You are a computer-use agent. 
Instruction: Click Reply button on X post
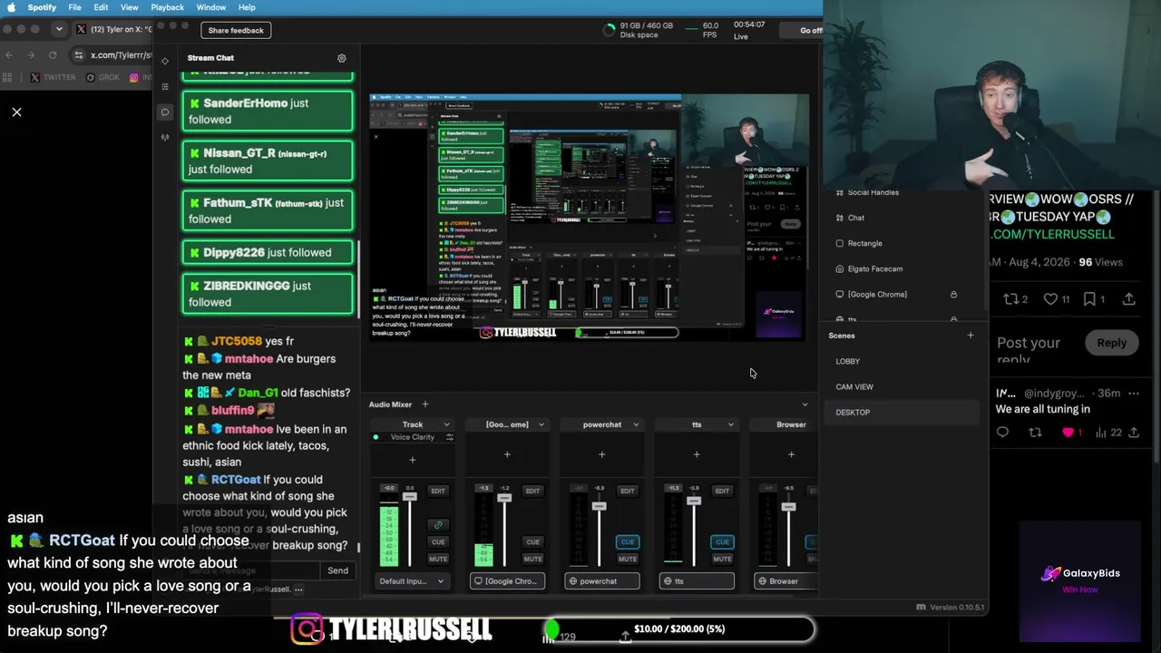coord(1112,343)
